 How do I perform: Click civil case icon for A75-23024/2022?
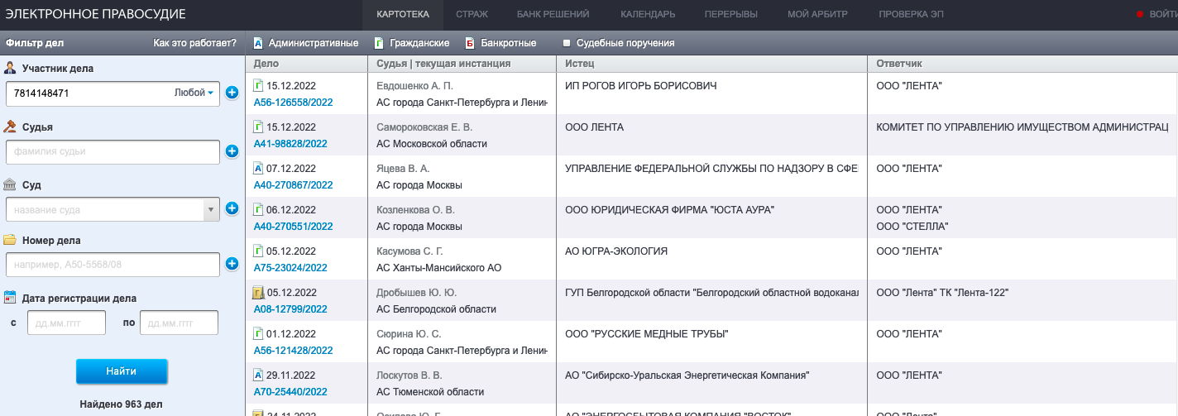[258, 251]
